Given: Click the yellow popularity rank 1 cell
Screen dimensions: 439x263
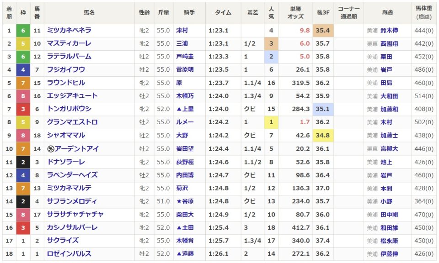Looking at the screenshot, I should coord(271,123).
